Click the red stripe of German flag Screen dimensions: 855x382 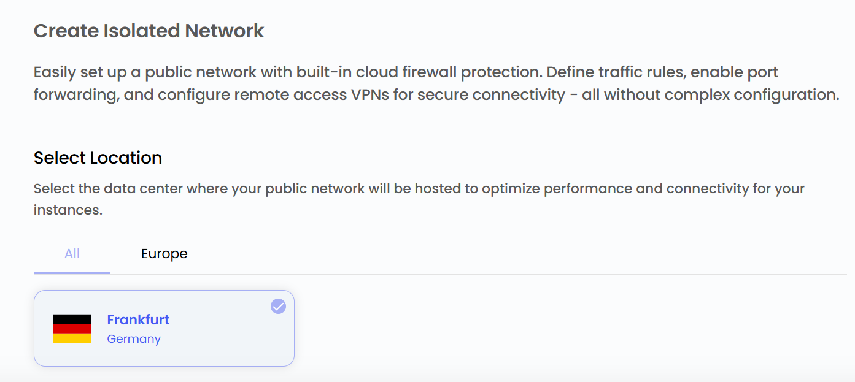[72, 329]
